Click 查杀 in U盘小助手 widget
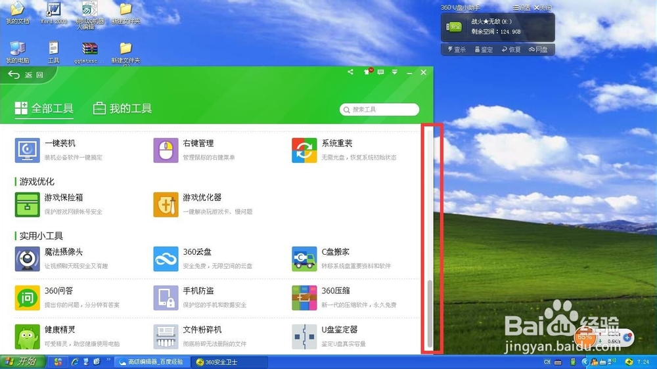The height and width of the screenshot is (369, 657). click(x=457, y=49)
